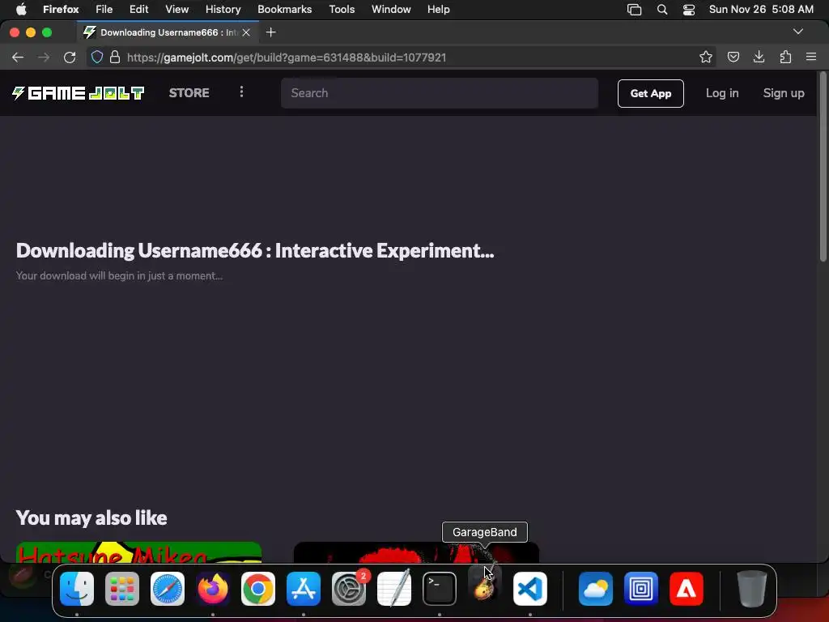Open the File menu
829x622 pixels.
[104, 9]
